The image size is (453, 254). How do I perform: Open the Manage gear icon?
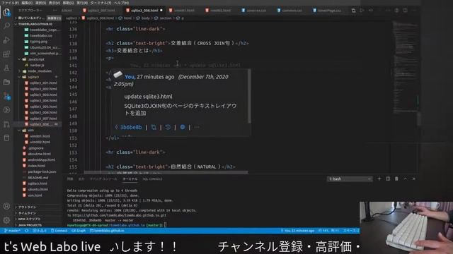tap(6, 220)
